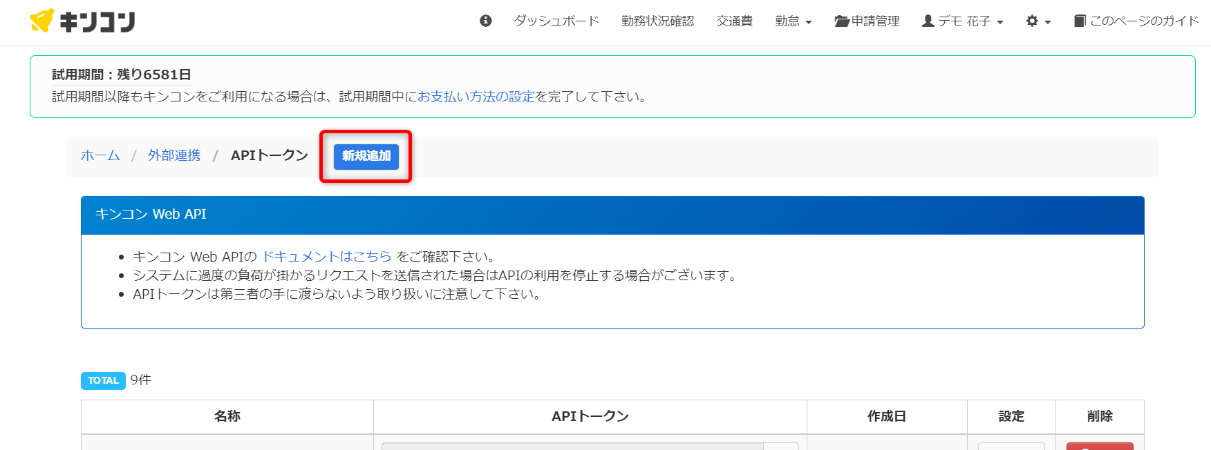This screenshot has width=1211, height=450.
Task: Expand the 勤怠 dropdown menu
Action: click(793, 21)
